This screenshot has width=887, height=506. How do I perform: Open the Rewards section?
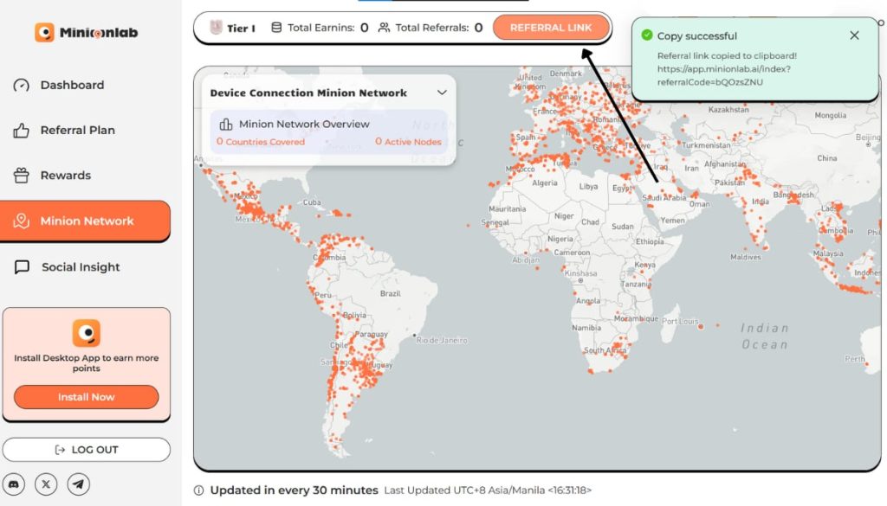[x=65, y=176]
